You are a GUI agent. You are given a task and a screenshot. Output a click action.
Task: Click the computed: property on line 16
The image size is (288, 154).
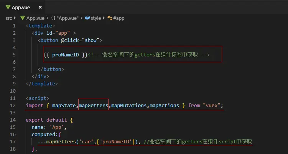(x=45, y=135)
